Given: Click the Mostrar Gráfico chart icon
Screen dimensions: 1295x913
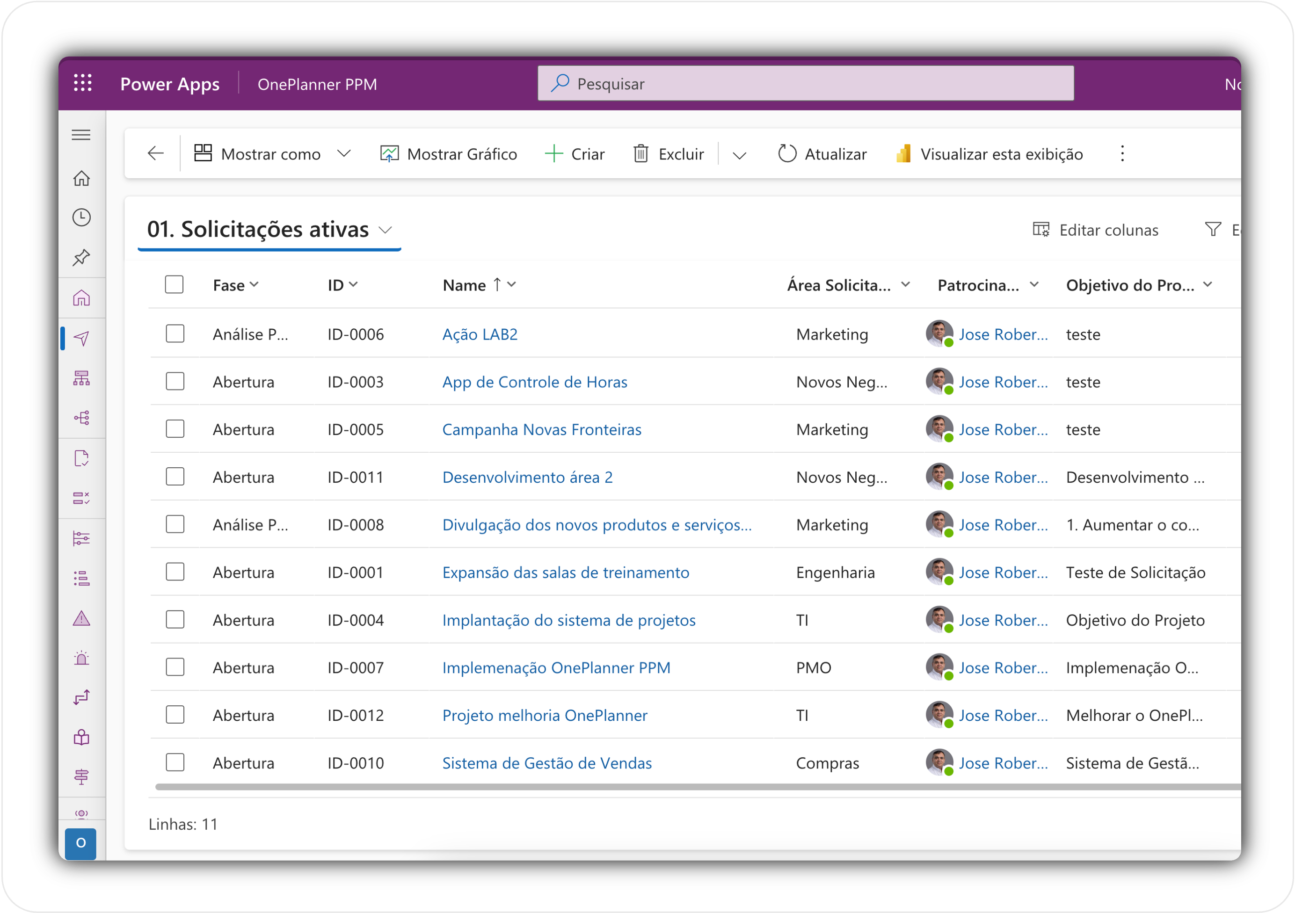Looking at the screenshot, I should (x=389, y=154).
